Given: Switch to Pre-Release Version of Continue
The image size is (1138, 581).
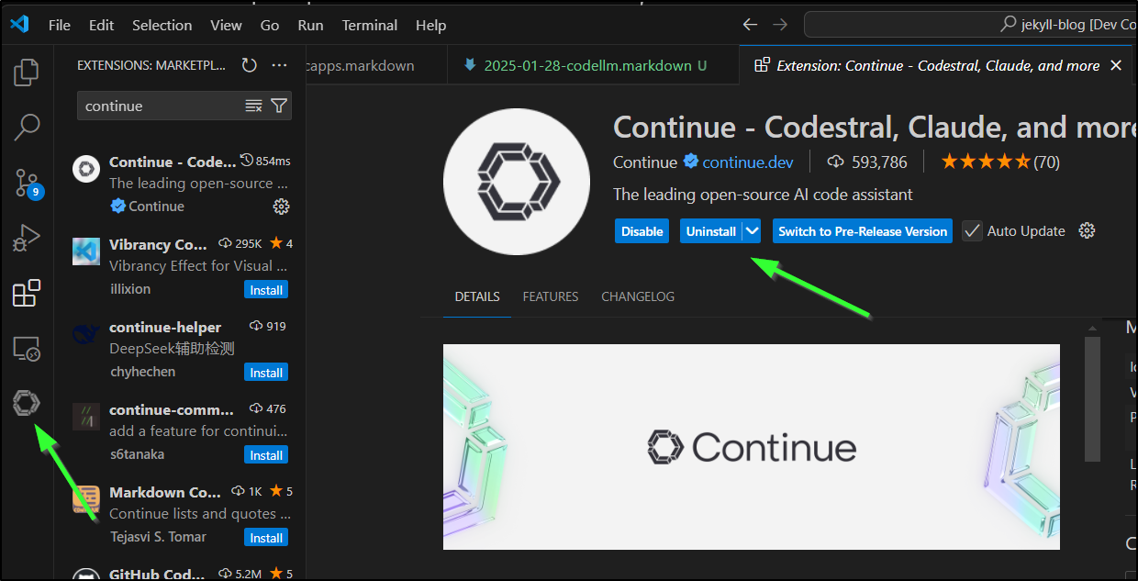Looking at the screenshot, I should coord(863,231).
